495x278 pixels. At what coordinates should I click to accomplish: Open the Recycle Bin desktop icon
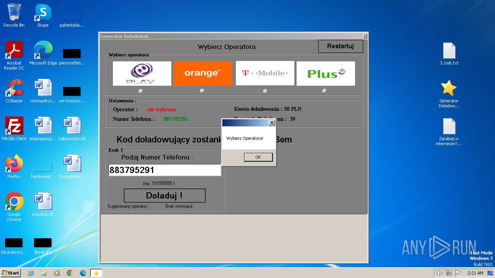(14, 15)
